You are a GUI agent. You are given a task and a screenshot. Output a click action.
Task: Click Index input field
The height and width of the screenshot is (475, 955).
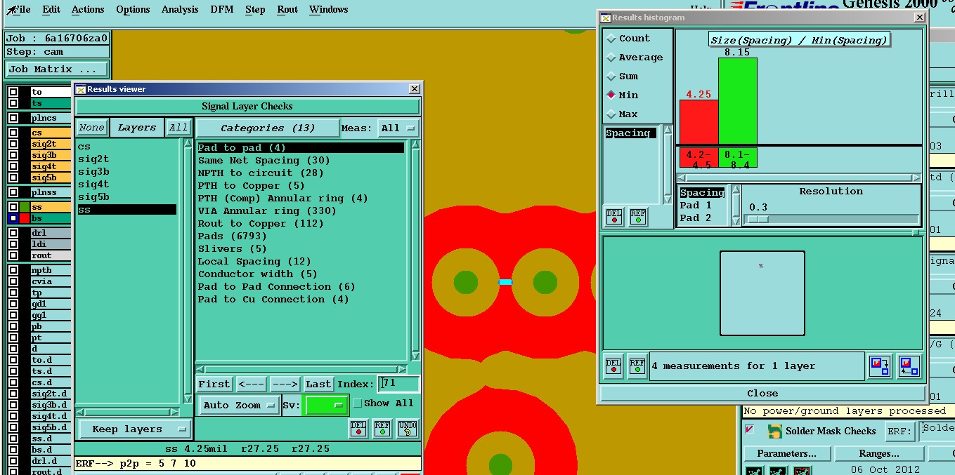coord(399,384)
